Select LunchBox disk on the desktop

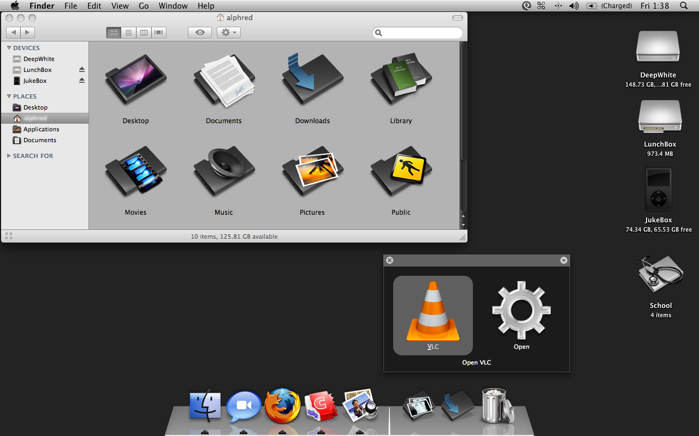coord(660,117)
